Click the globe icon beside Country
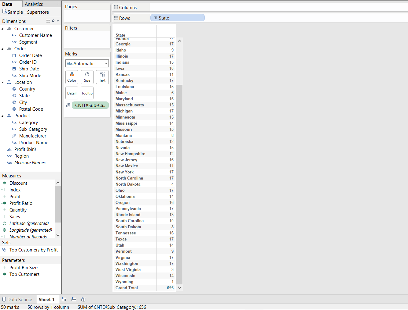The image size is (408, 310). [14, 89]
